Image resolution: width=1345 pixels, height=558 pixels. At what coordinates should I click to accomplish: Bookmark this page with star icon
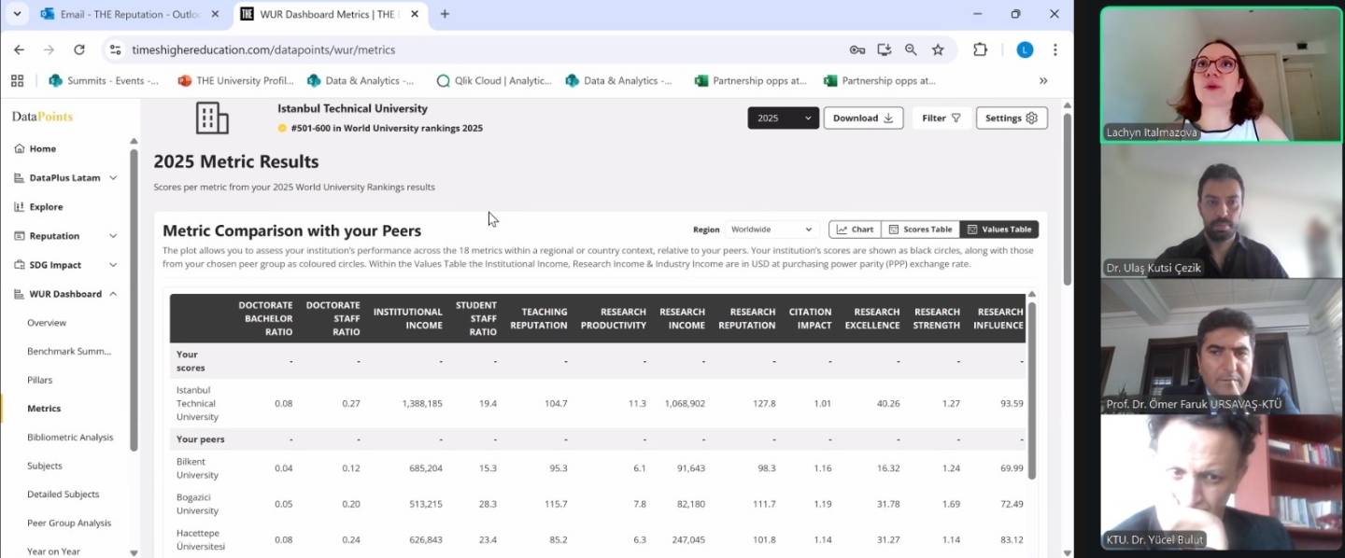pyautogui.click(x=938, y=49)
